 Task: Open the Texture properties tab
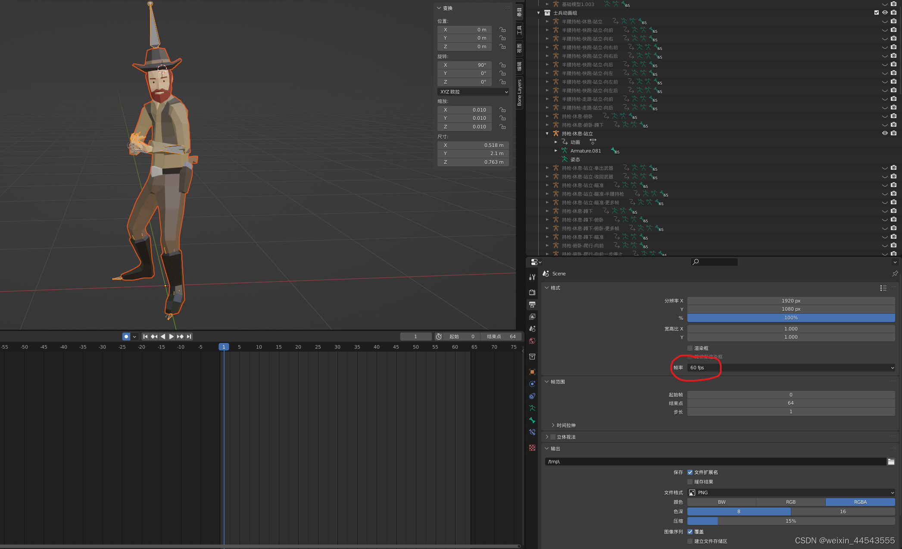(532, 448)
